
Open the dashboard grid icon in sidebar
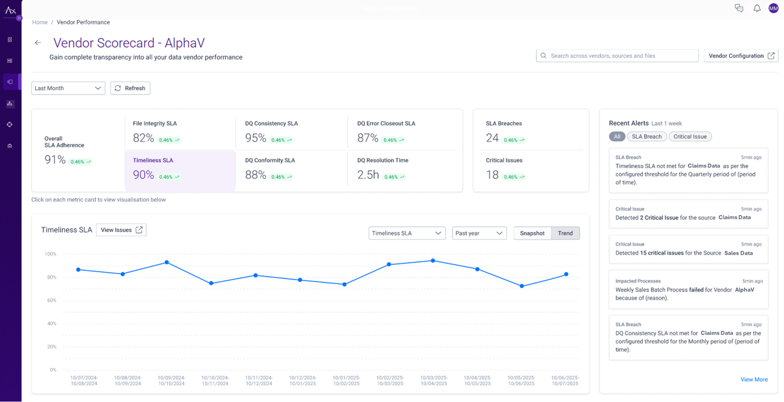click(10, 40)
